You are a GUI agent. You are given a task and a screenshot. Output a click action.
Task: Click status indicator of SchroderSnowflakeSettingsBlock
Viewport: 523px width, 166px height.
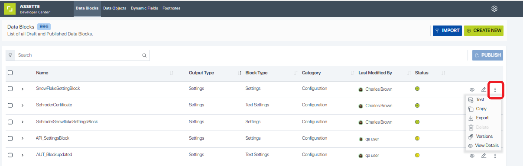[x=417, y=122]
